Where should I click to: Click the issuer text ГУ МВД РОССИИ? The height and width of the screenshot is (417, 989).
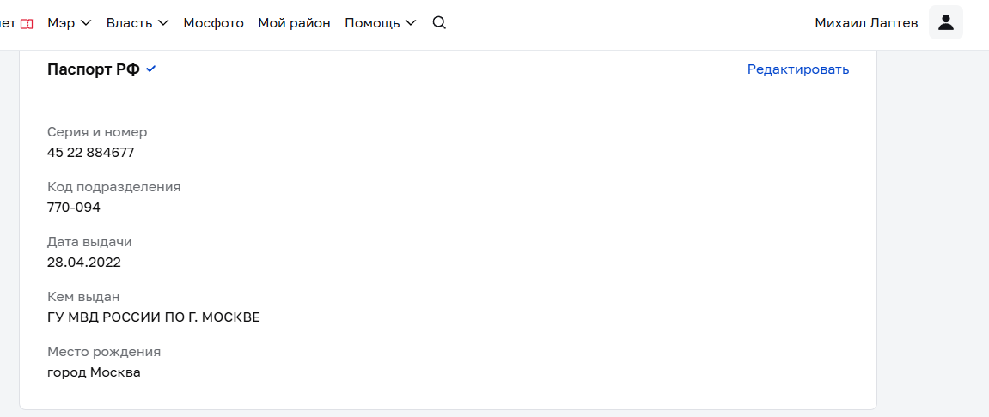[154, 317]
